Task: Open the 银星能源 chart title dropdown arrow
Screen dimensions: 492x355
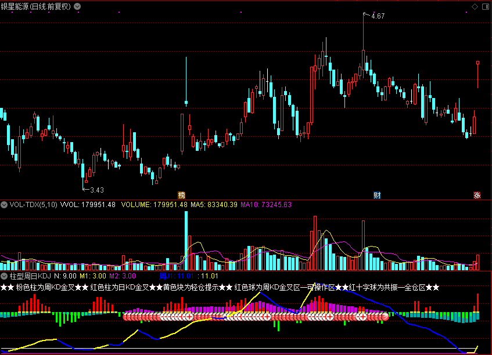Action: coord(77,6)
